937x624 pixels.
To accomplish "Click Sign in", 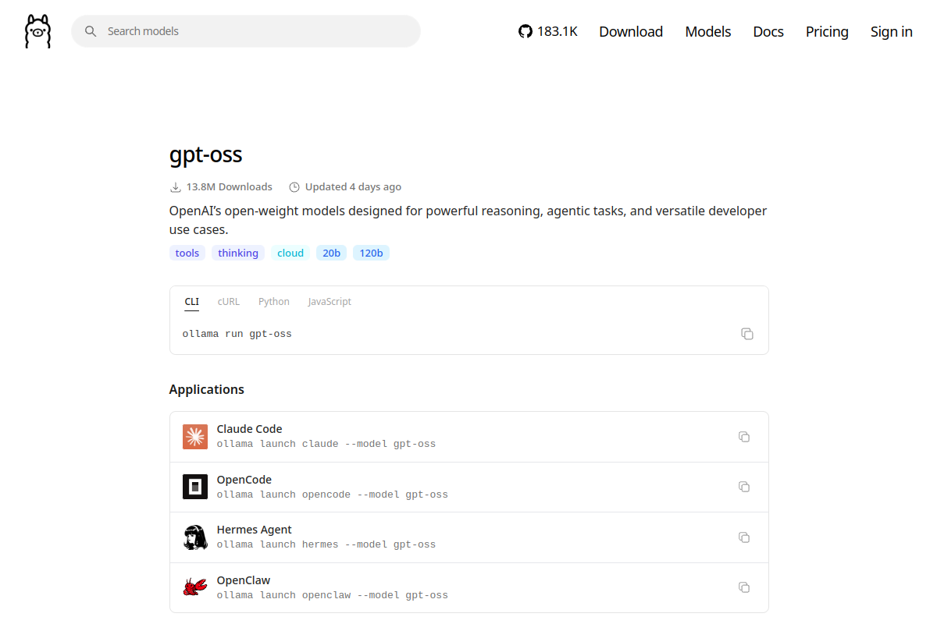I will tap(892, 31).
